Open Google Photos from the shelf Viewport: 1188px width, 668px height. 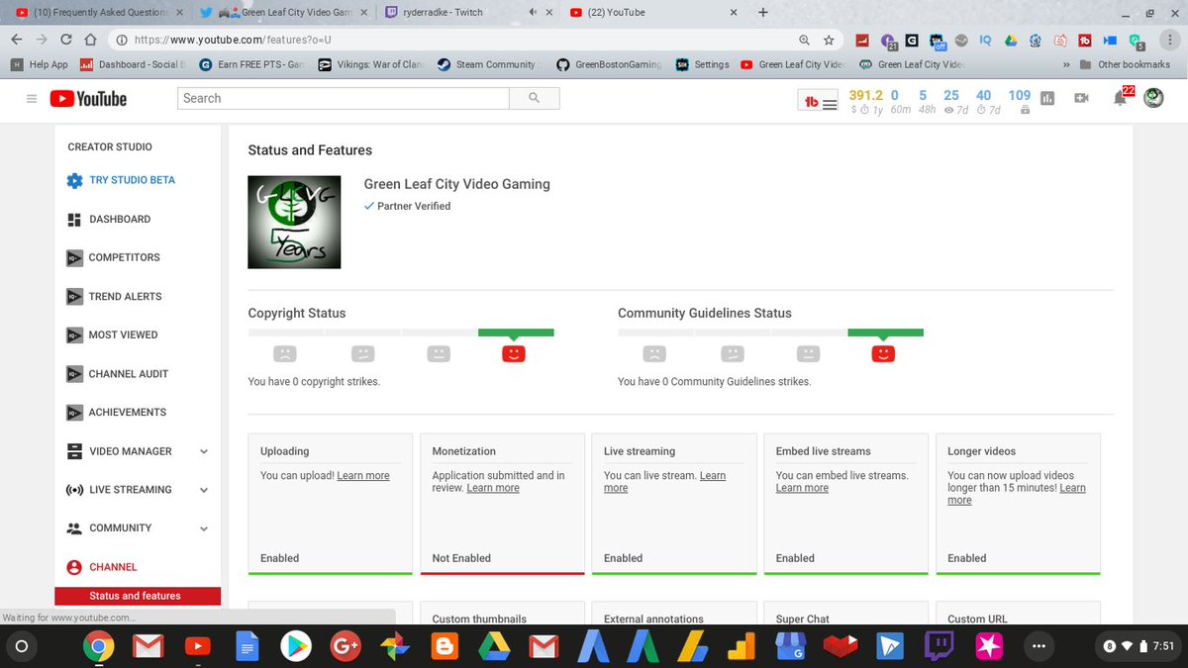394,647
